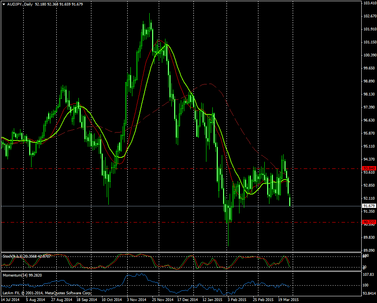Click the latest candlestick at the chart's right edge
The height and width of the screenshot is (303, 377).
click(x=290, y=201)
